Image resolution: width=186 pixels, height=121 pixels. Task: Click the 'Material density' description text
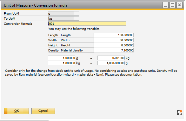(72, 50)
